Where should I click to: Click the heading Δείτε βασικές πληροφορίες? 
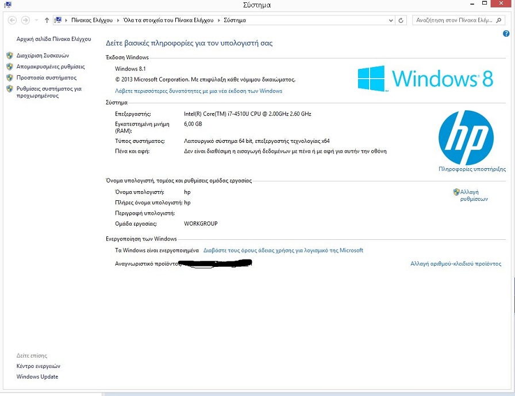click(x=189, y=43)
